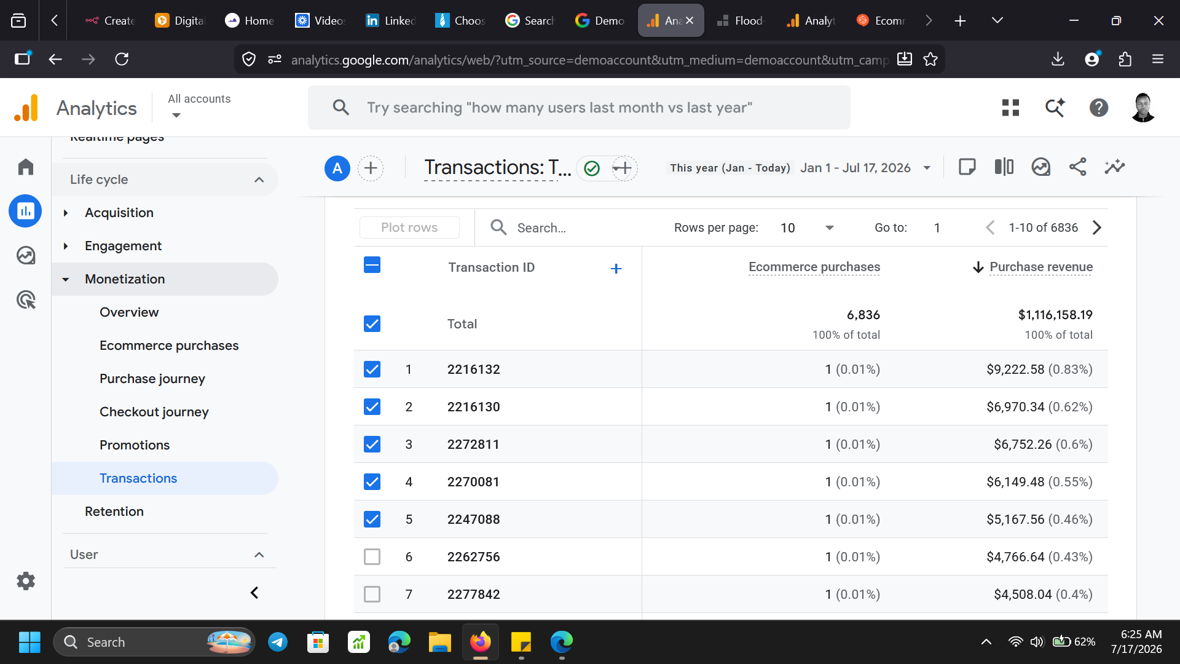Uncheck the checkbox for transaction 2272811
The width and height of the screenshot is (1180, 664).
coord(372,444)
